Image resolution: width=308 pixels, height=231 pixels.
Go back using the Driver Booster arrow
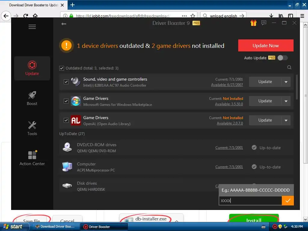[x=64, y=24]
